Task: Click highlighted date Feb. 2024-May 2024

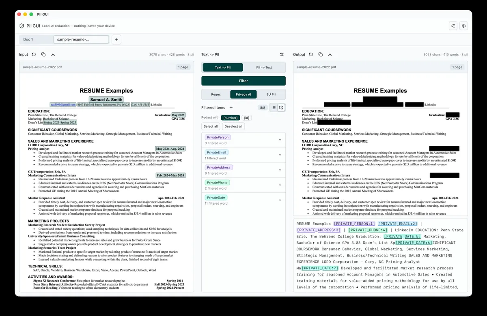Action: (x=170, y=175)
